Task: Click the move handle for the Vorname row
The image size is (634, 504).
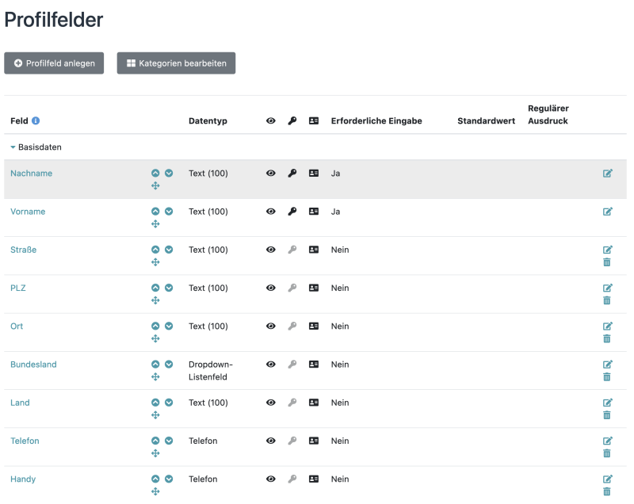Action: point(156,223)
